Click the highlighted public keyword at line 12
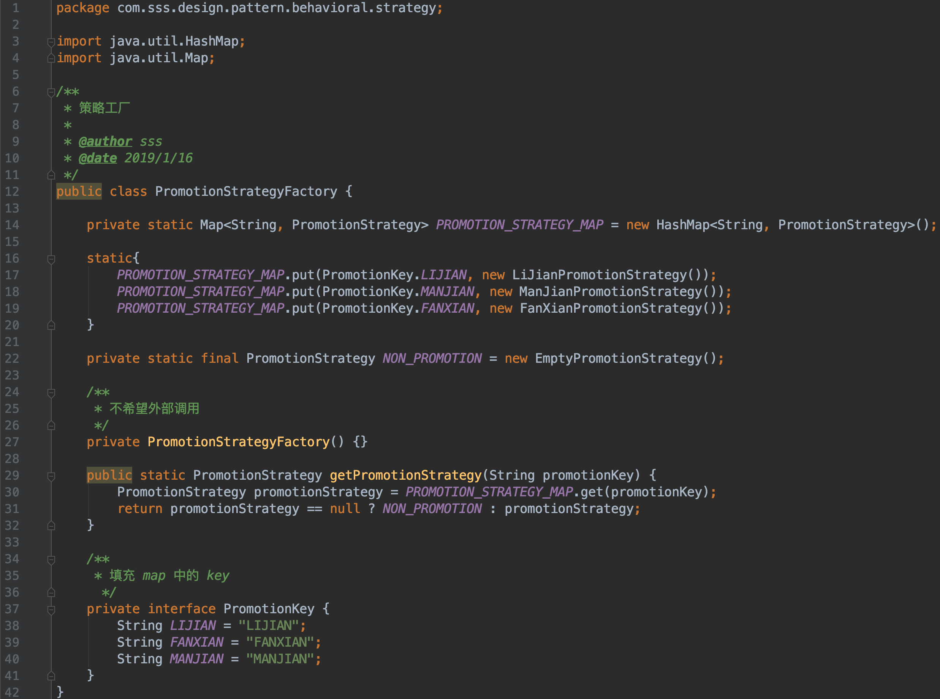Screen dimensions: 940x699 coord(79,192)
